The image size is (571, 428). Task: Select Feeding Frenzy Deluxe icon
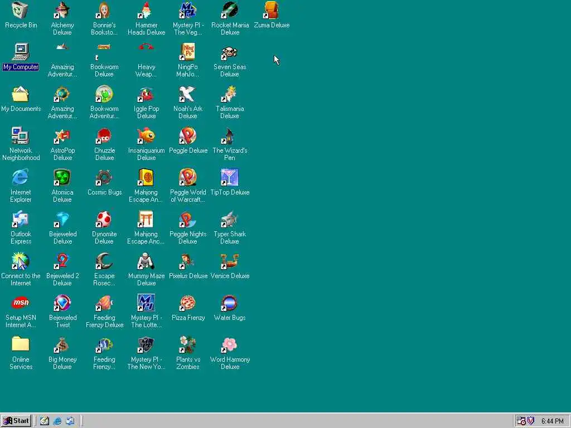(x=104, y=303)
